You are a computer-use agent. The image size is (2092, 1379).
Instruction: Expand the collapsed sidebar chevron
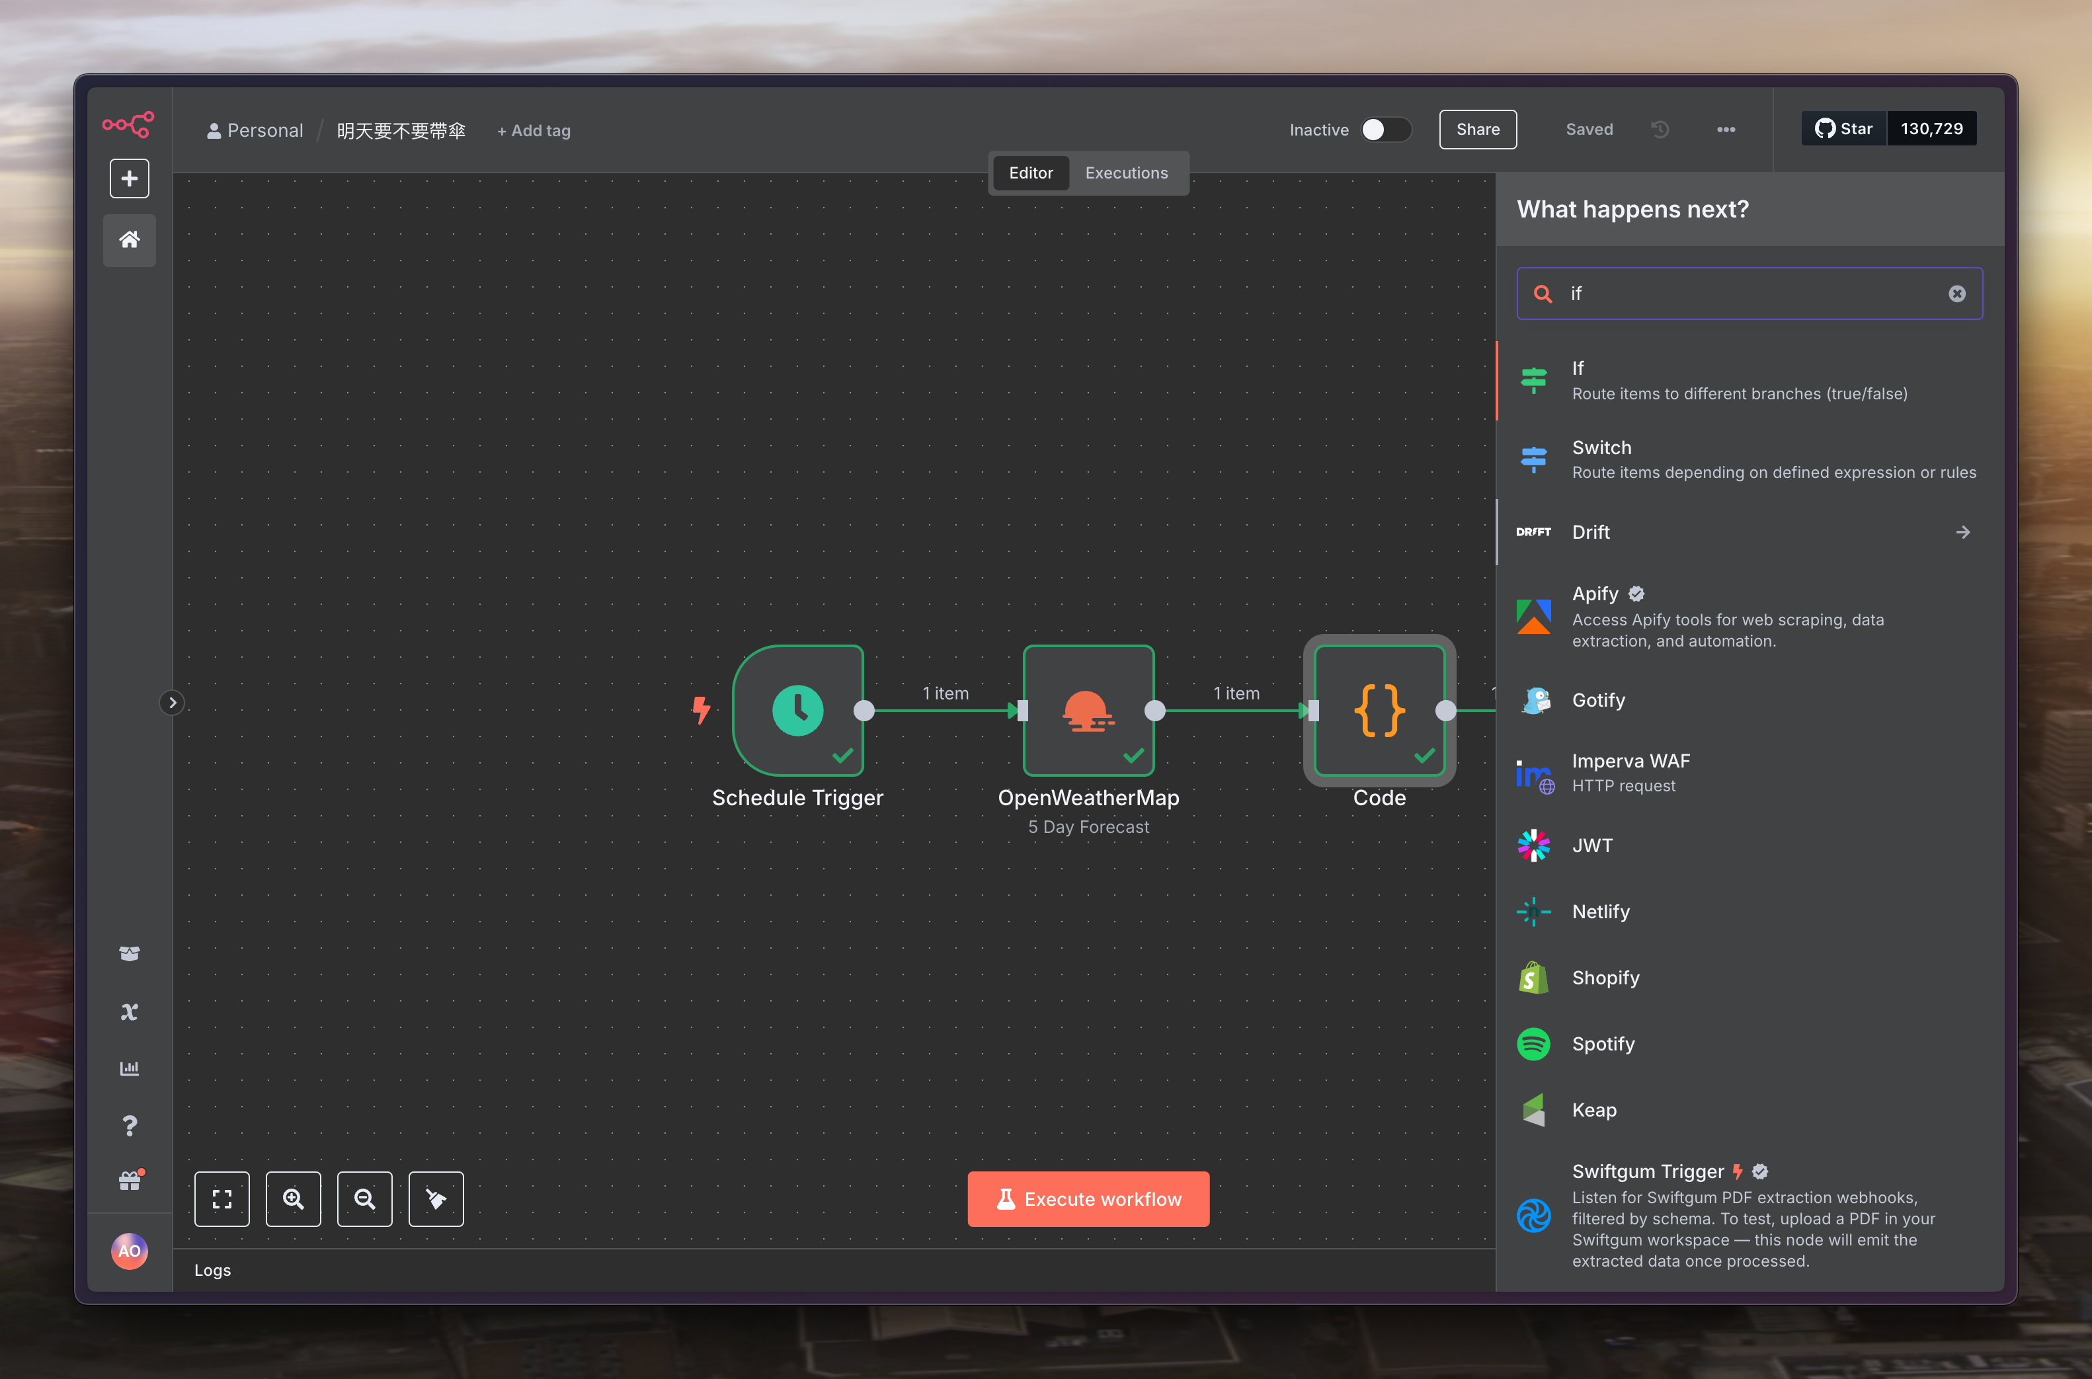173,703
